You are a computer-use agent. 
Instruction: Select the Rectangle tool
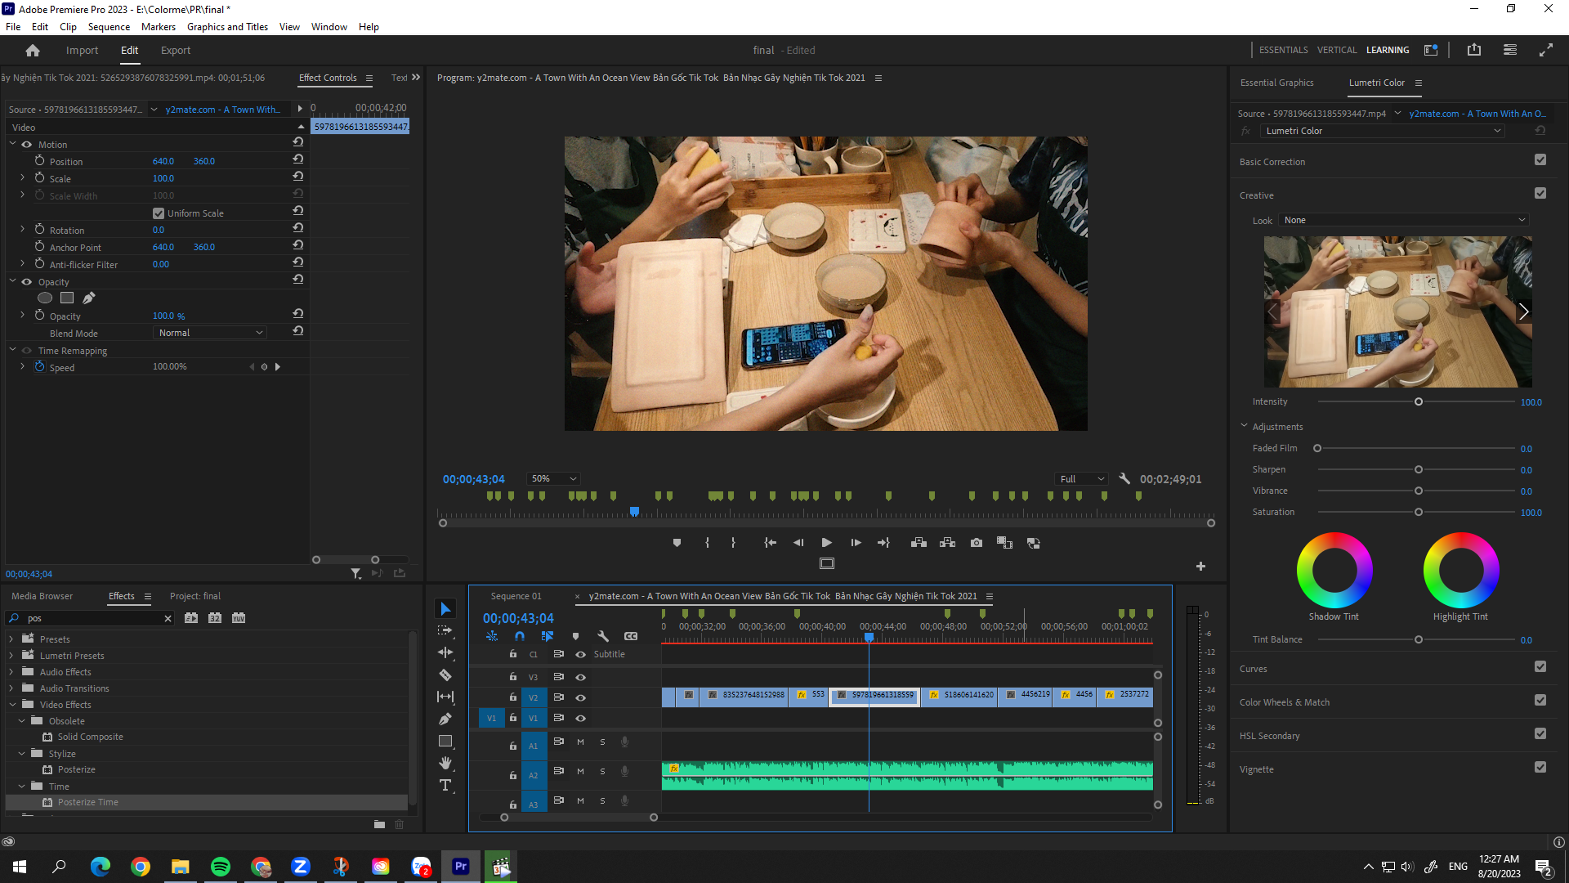point(445,741)
